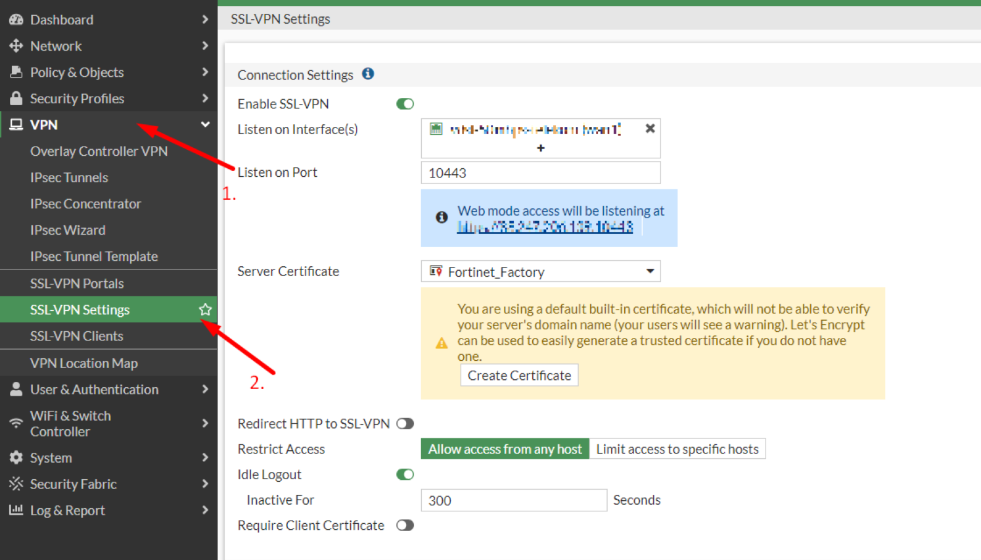Image resolution: width=981 pixels, height=560 pixels.
Task: Click the Connection Settings info icon
Action: click(x=368, y=74)
